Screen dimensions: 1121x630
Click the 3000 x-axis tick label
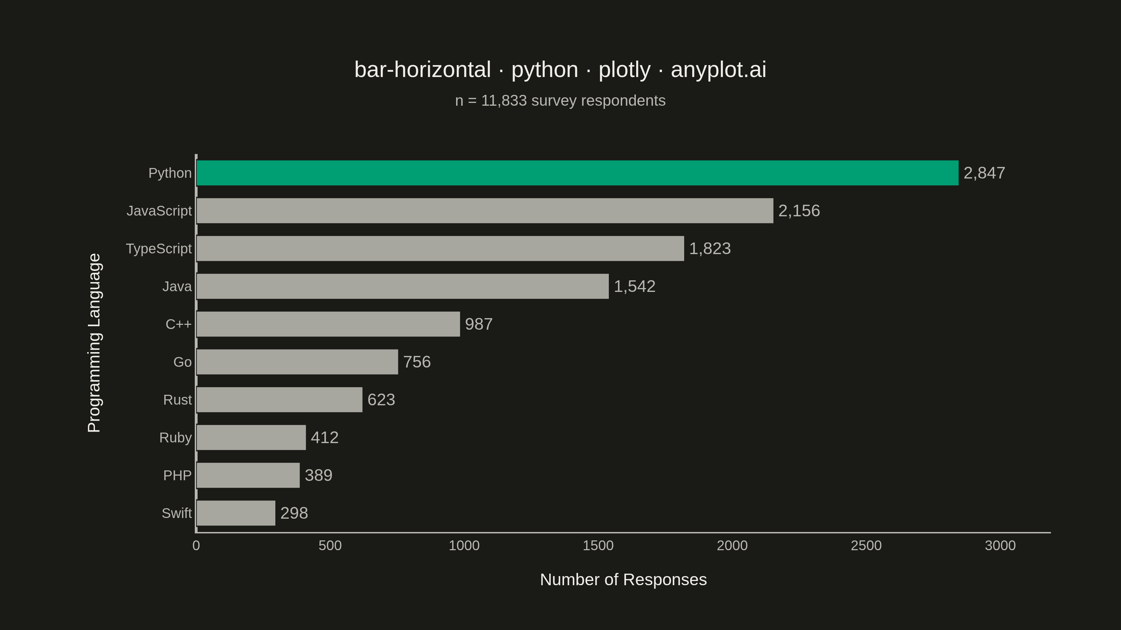[x=1000, y=546]
